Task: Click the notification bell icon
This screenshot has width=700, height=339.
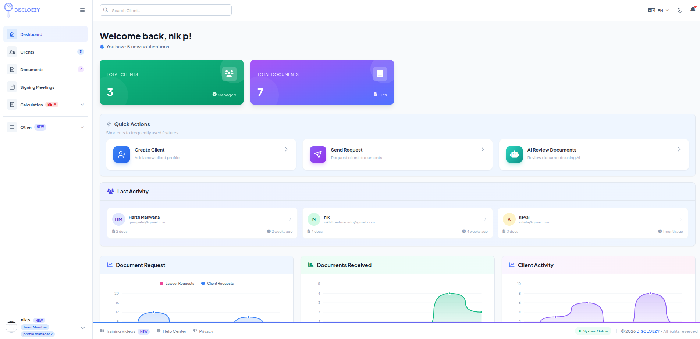Action: tap(692, 10)
